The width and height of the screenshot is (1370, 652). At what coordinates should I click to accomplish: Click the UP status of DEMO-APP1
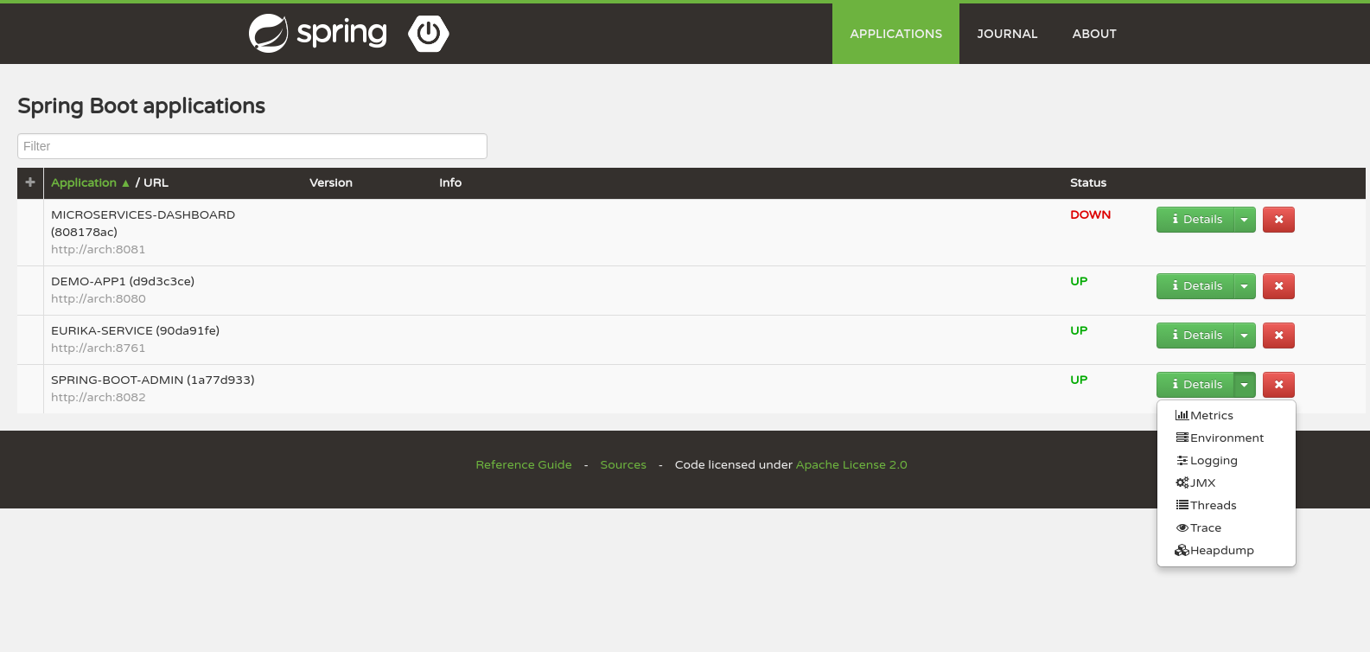point(1079,281)
